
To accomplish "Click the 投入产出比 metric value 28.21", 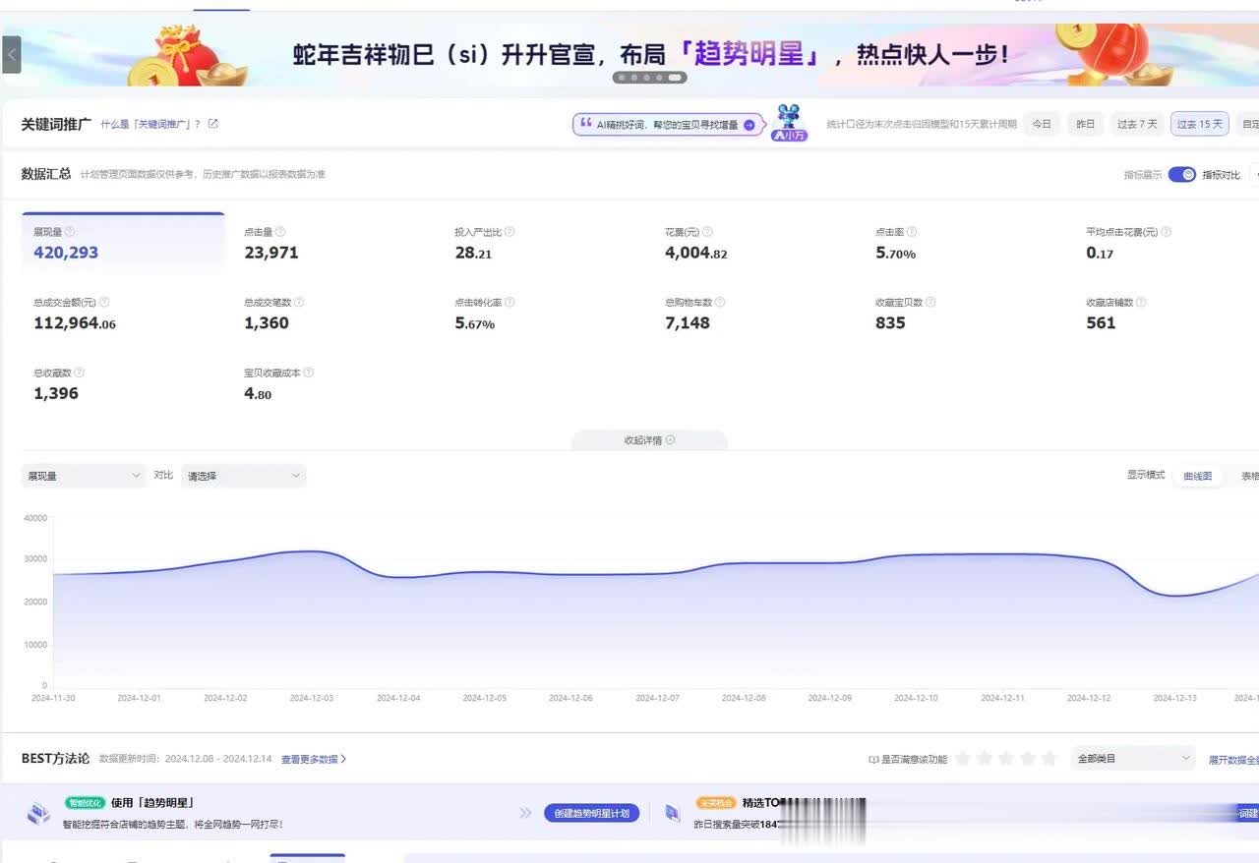I will (473, 253).
